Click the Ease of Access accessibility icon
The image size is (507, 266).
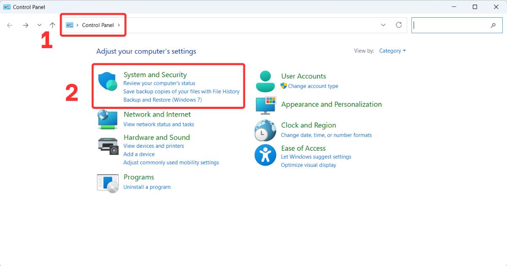coord(265,155)
